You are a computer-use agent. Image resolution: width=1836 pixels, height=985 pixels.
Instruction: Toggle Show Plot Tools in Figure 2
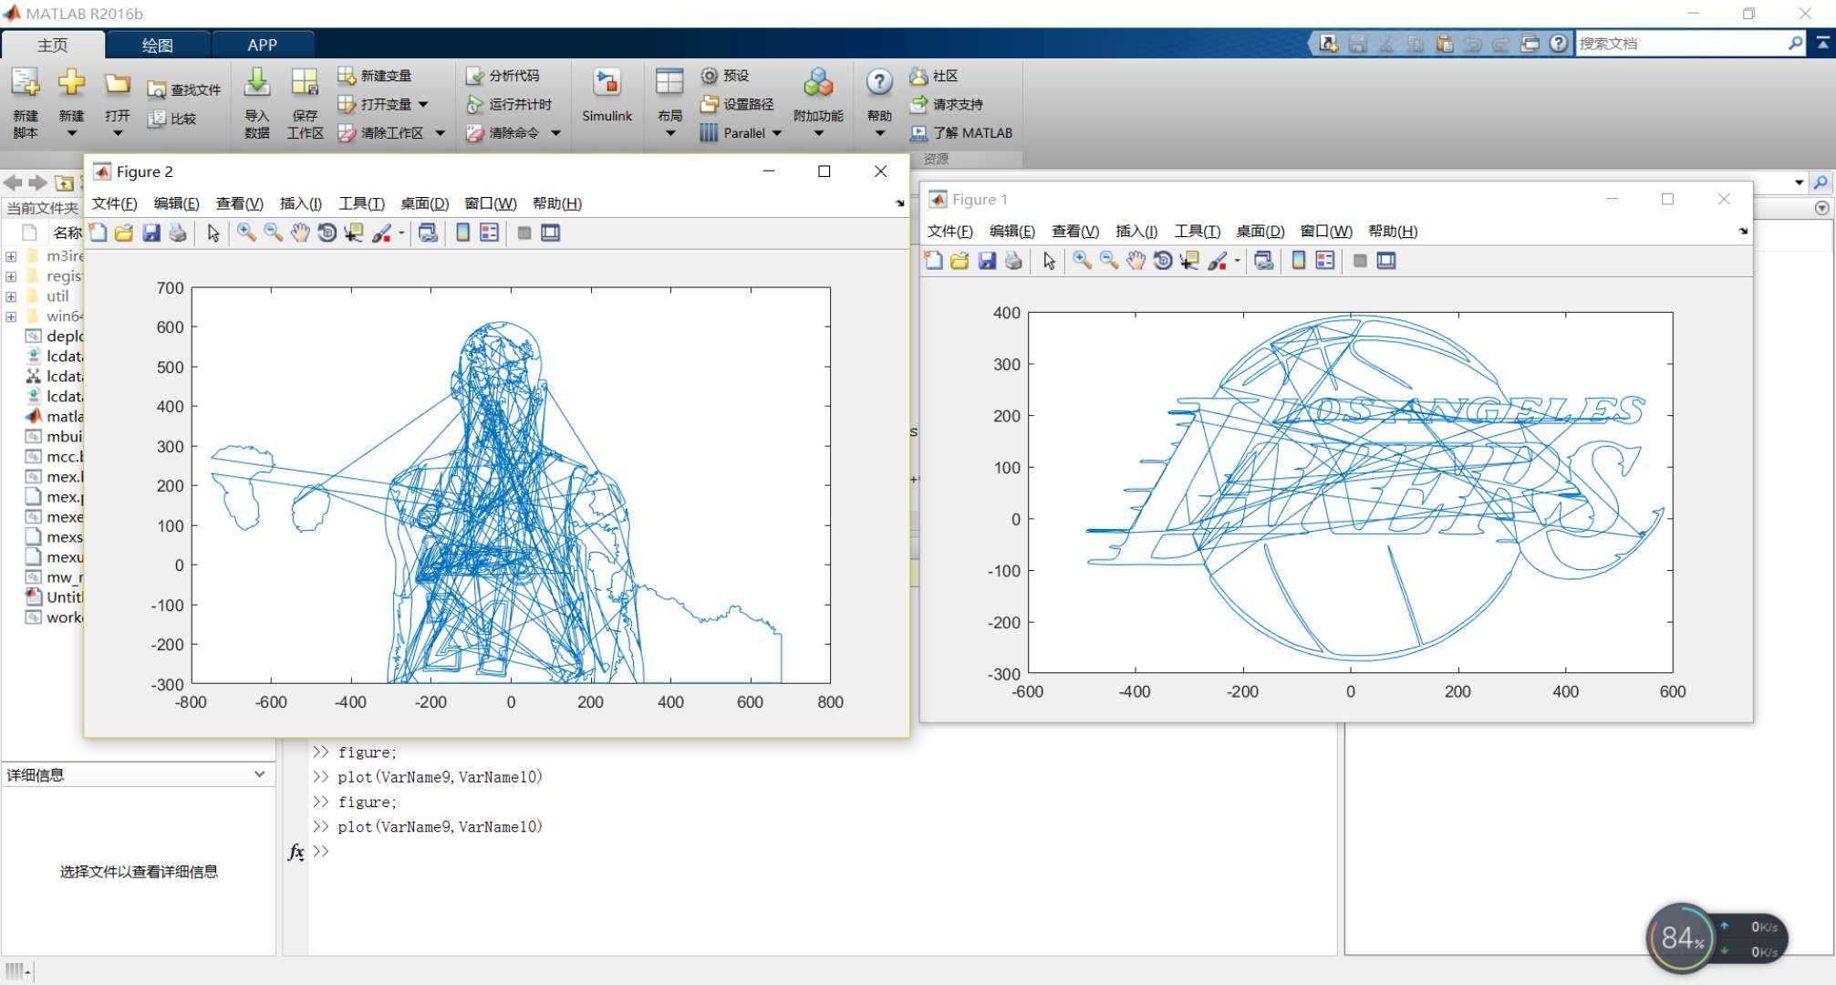550,233
